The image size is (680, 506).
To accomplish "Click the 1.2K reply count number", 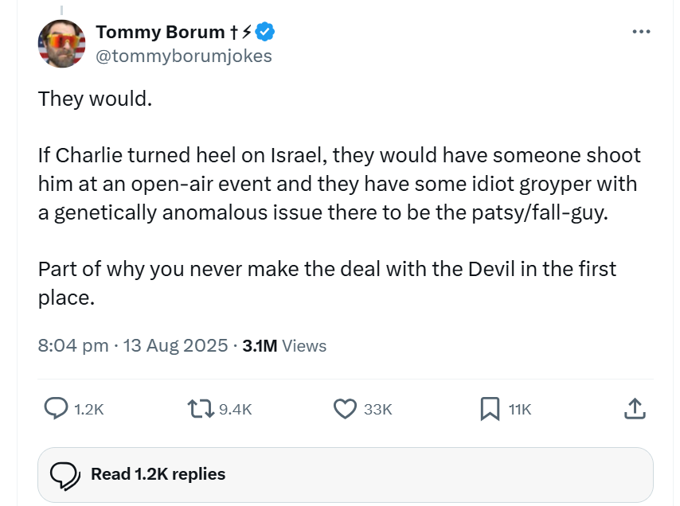I will pyautogui.click(x=89, y=410).
